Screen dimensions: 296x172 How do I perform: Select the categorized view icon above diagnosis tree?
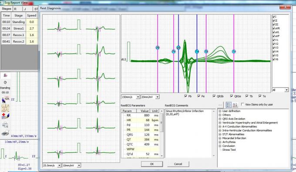pyautogui.click(x=229, y=105)
